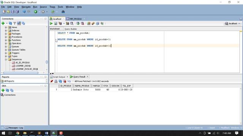Click the Connections panel horizontal scrollbar

click(21, 73)
